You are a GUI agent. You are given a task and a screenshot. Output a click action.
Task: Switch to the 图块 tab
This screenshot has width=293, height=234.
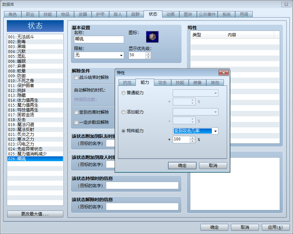click(x=188, y=14)
